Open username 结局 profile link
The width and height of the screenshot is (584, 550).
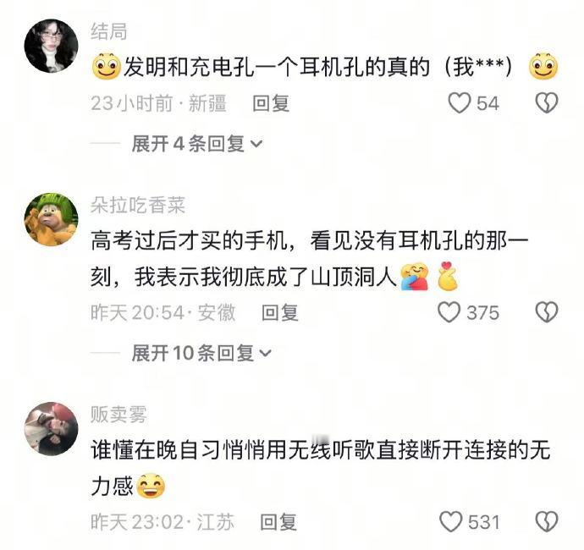108,31
